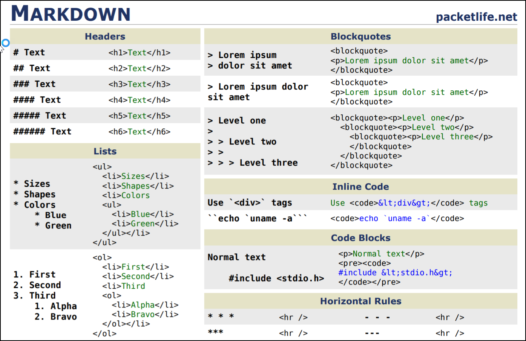Click the <hr /> beside '---'

click(x=450, y=333)
